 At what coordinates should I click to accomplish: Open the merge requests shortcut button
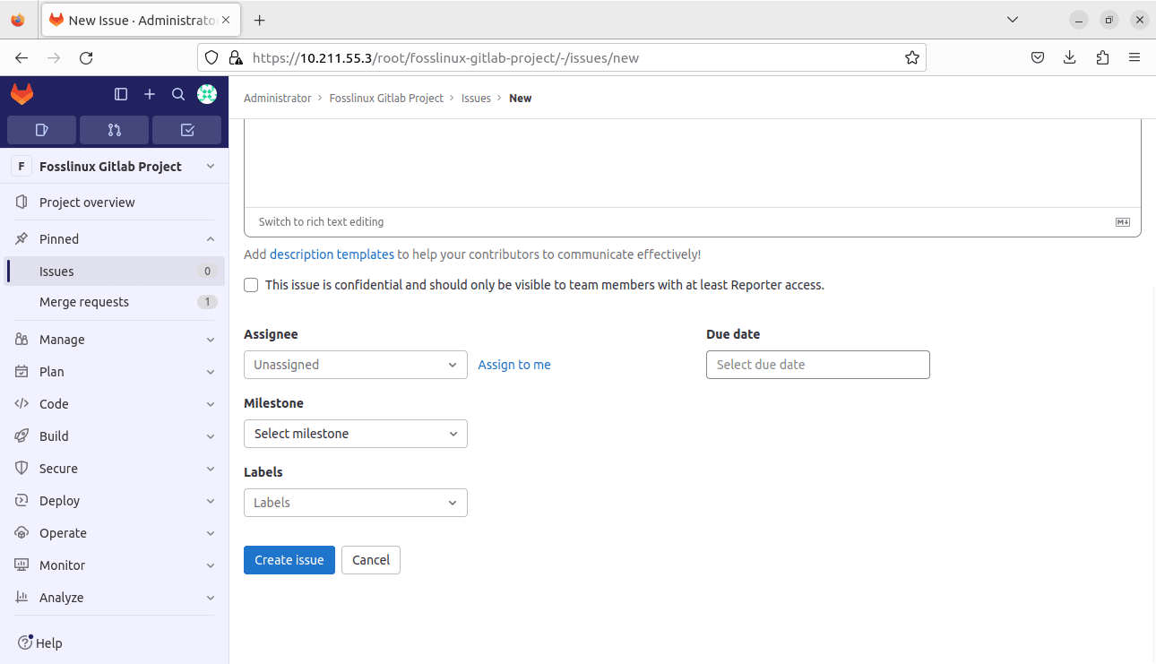tap(114, 130)
